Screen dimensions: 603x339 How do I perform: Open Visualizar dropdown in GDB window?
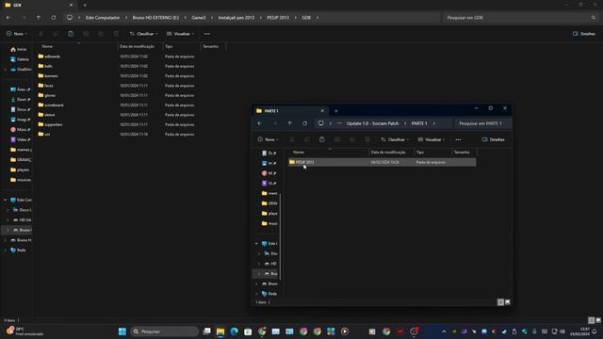tap(180, 34)
